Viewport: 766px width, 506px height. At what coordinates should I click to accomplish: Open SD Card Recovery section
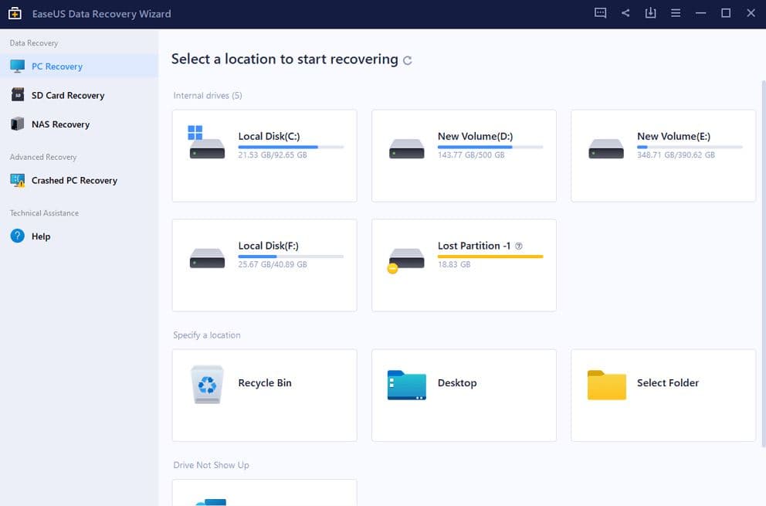tap(67, 95)
